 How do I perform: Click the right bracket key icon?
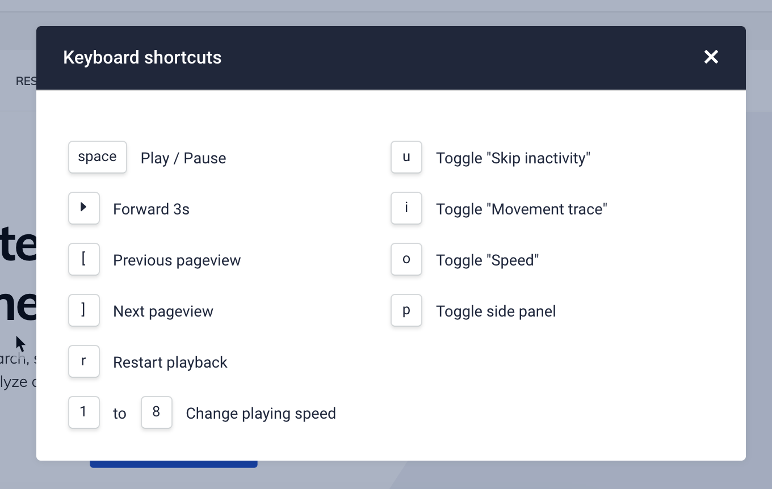(84, 310)
